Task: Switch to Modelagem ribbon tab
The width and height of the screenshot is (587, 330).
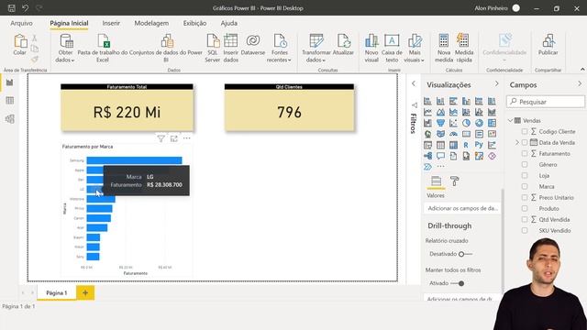Action: (x=151, y=23)
